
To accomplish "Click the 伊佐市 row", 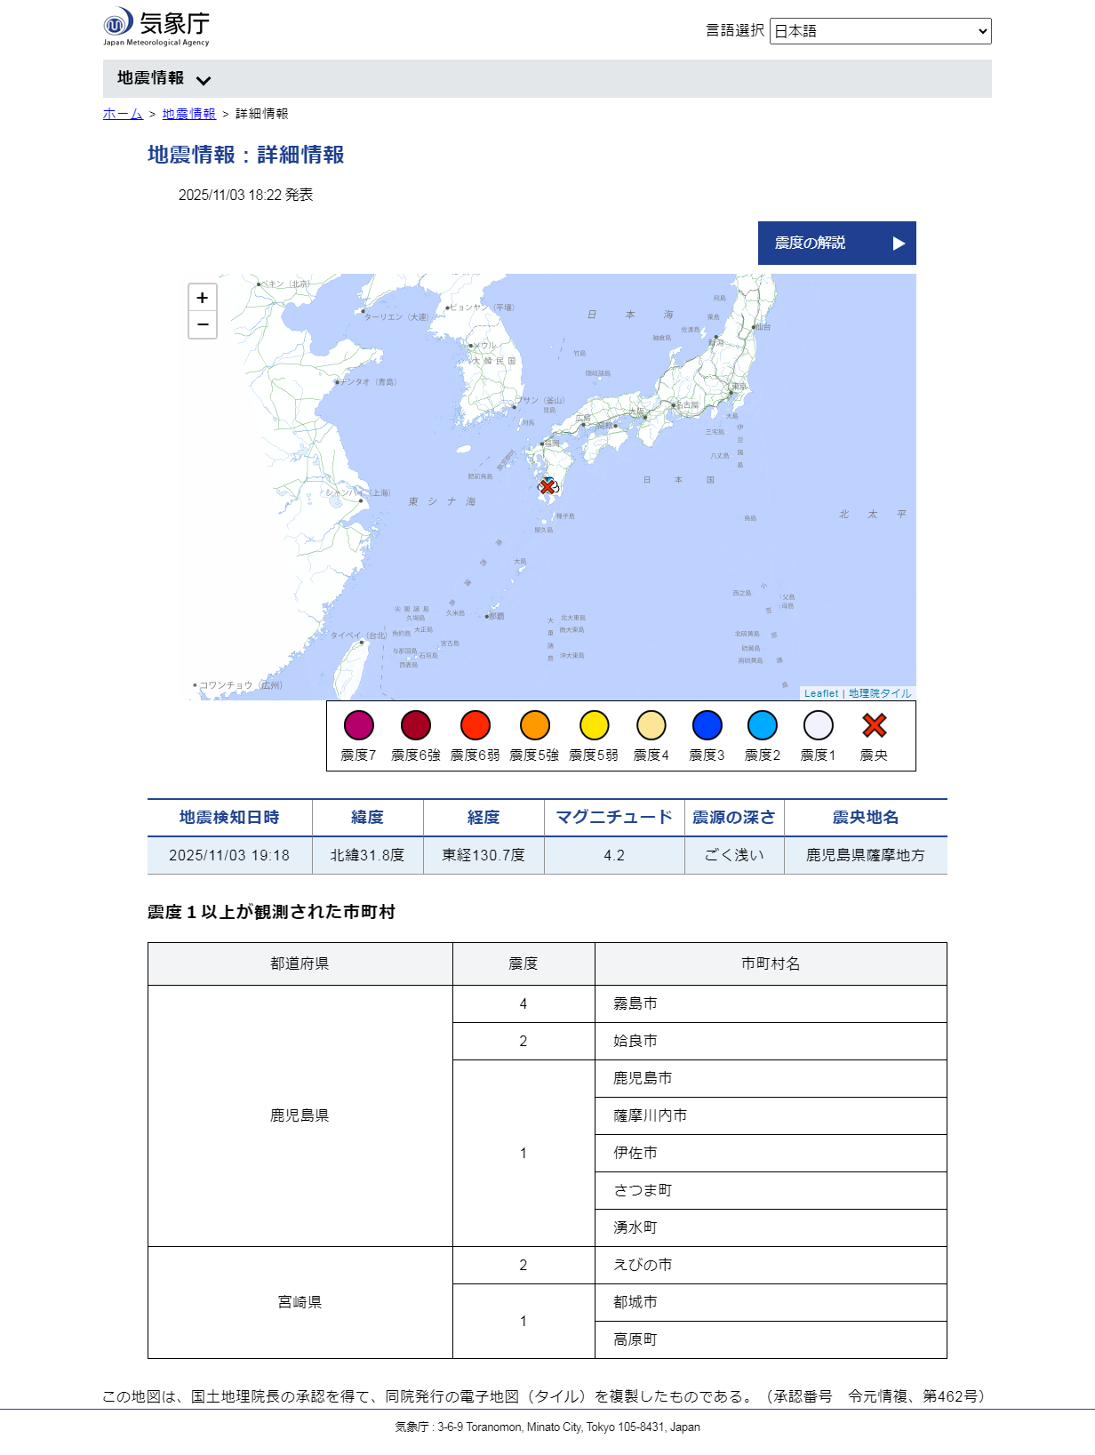I will (771, 1153).
